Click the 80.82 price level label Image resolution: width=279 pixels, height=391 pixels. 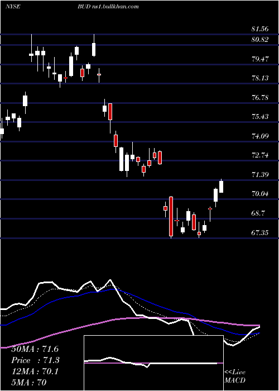coord(260,40)
